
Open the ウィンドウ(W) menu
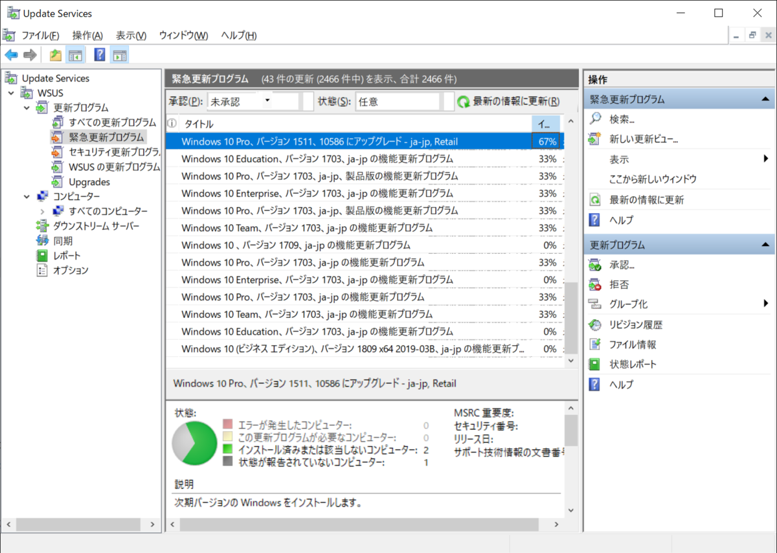(184, 35)
